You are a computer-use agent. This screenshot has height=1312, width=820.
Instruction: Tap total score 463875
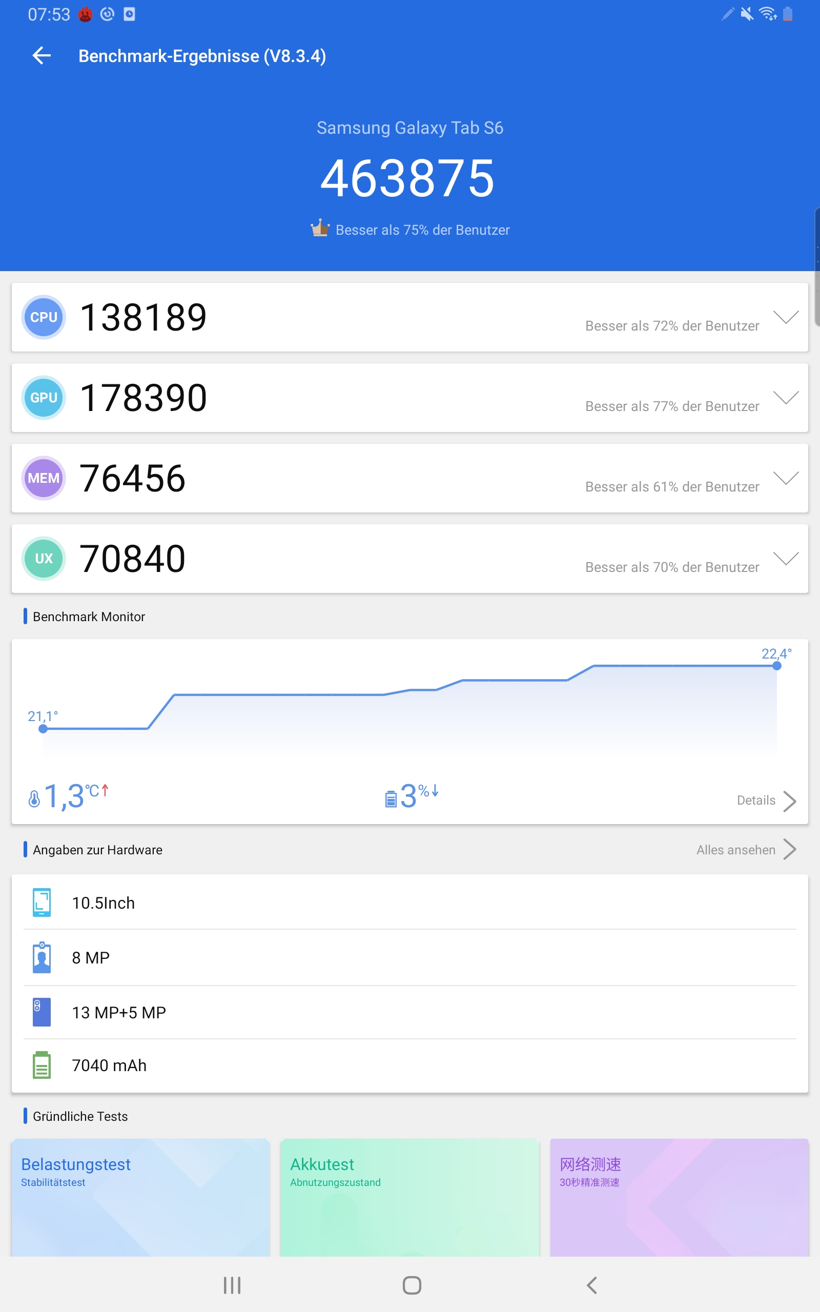408,178
